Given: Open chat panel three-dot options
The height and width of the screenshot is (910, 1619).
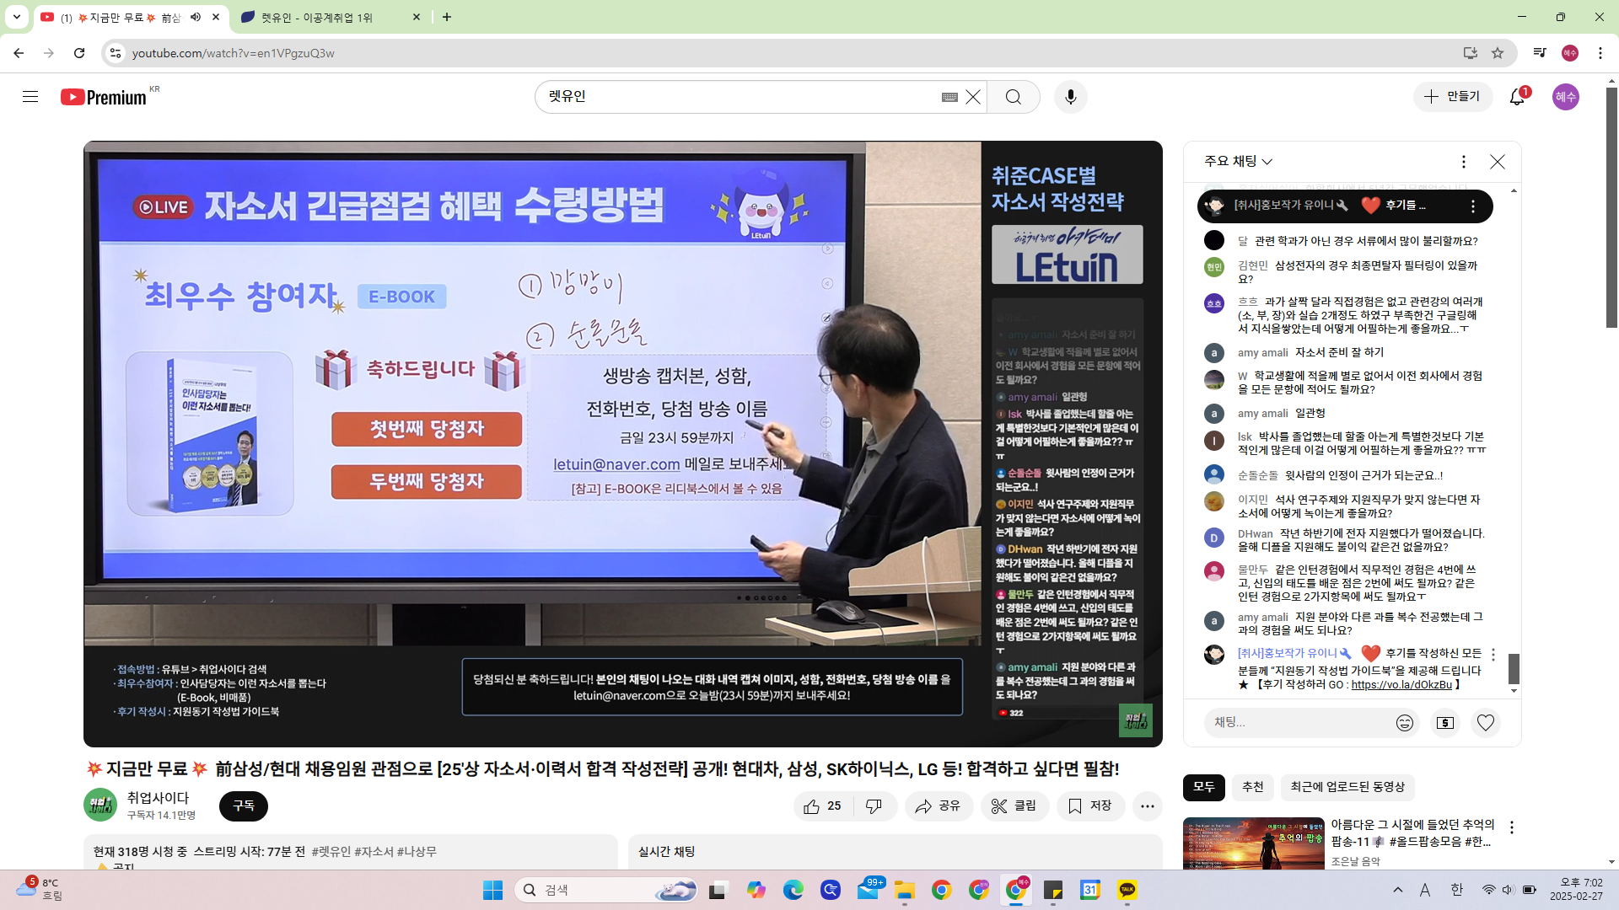Looking at the screenshot, I should (1464, 162).
